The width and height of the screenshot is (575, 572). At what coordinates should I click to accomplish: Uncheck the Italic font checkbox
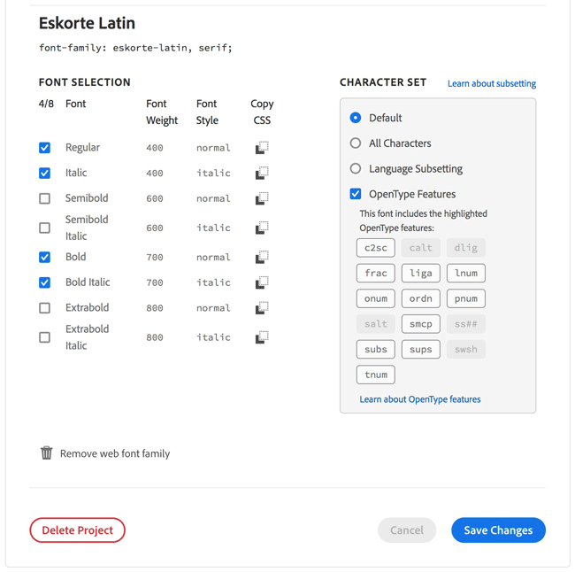click(x=45, y=173)
